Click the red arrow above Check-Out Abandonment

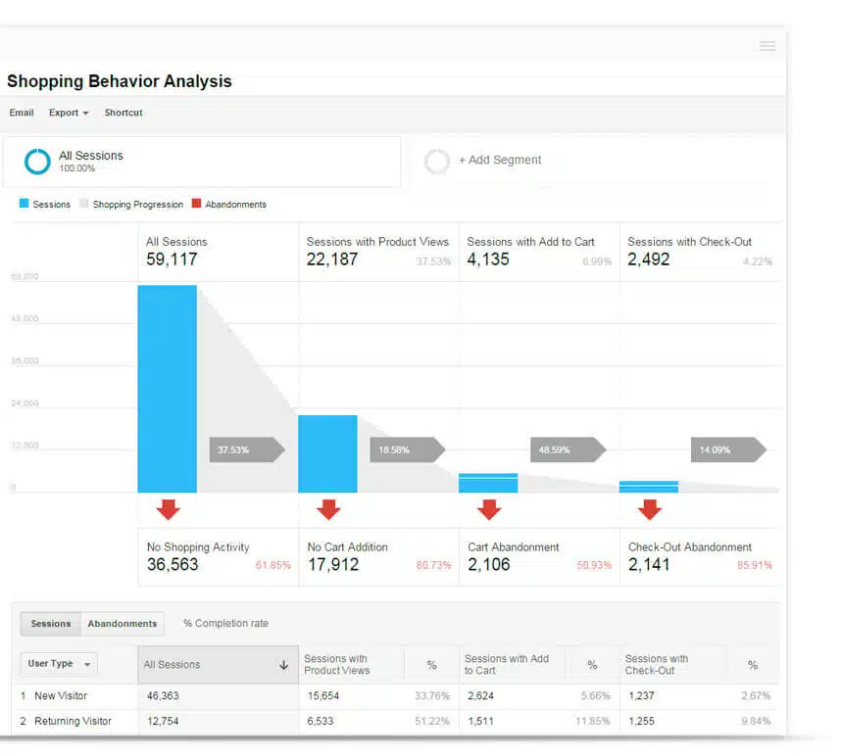click(x=650, y=509)
